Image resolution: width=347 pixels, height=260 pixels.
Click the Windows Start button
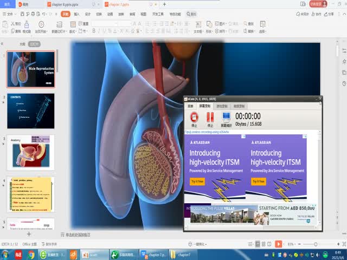coord(5,255)
